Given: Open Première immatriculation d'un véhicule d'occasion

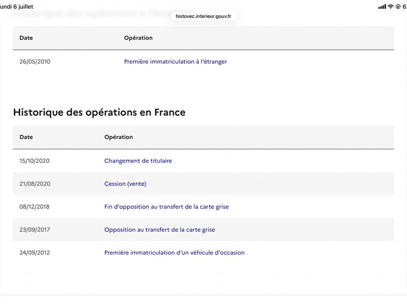Looking at the screenshot, I should [x=175, y=253].
